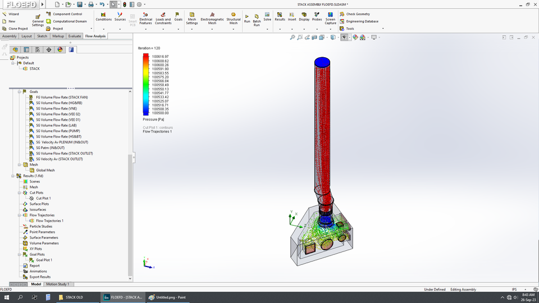Click the Results ribbon icon
The image size is (539, 303).
[280, 15]
